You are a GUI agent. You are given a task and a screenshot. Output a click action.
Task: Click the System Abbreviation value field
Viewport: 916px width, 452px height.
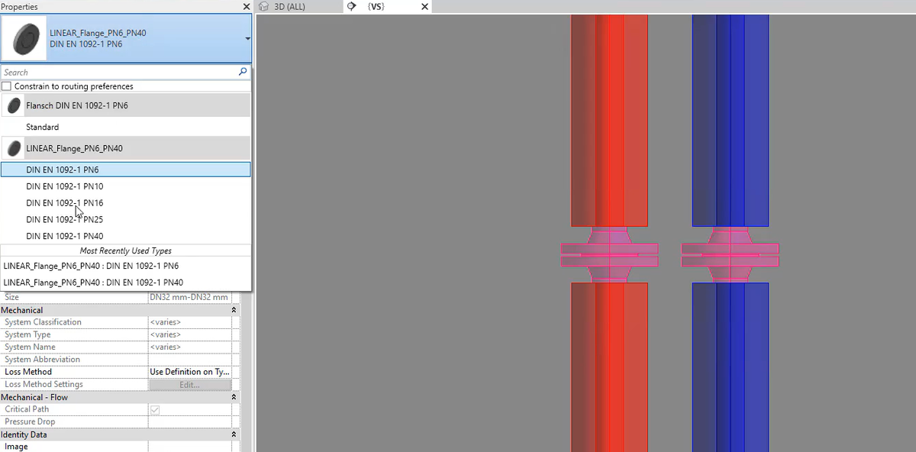(x=189, y=360)
